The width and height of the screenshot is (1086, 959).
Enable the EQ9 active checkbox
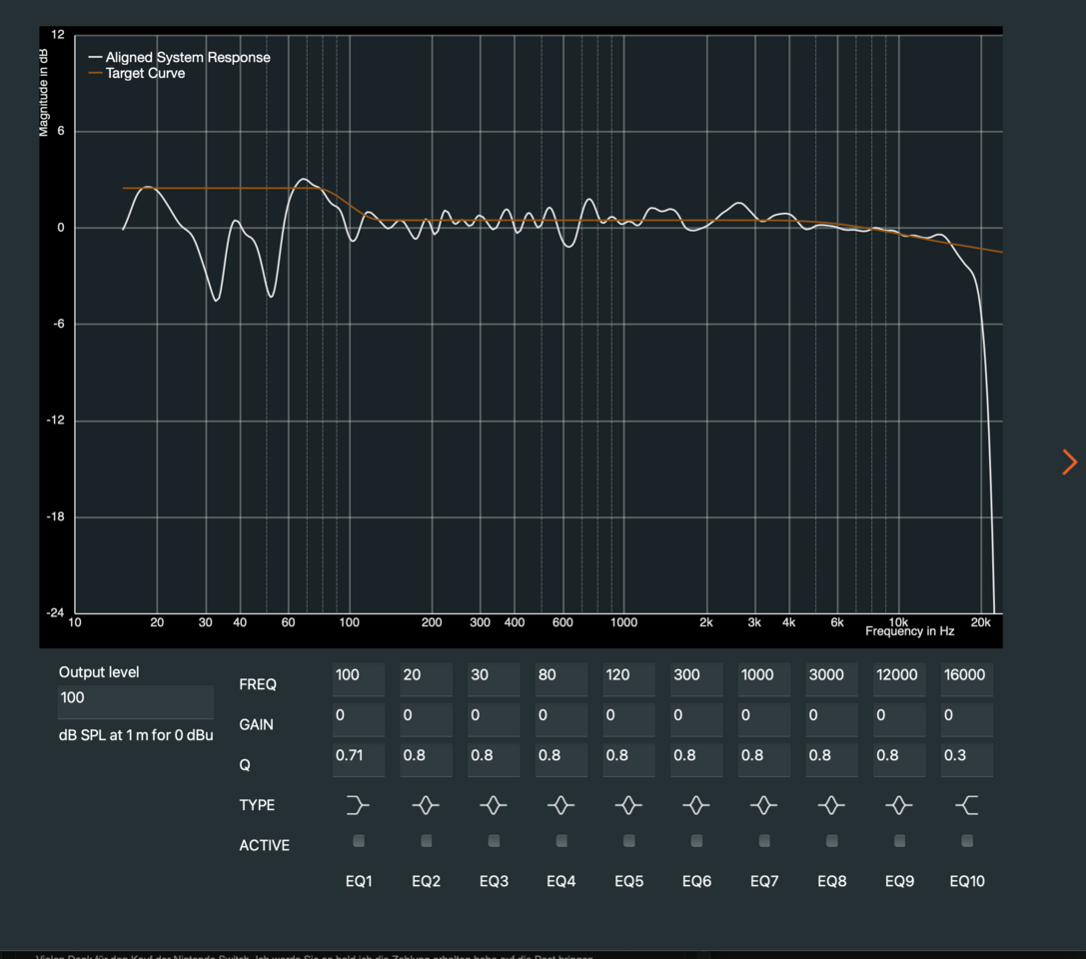(899, 840)
